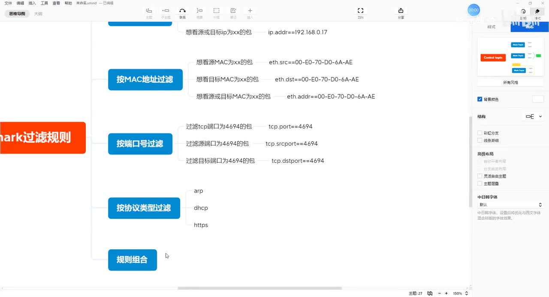Toggle the 主题层叠 checkbox

point(480,183)
